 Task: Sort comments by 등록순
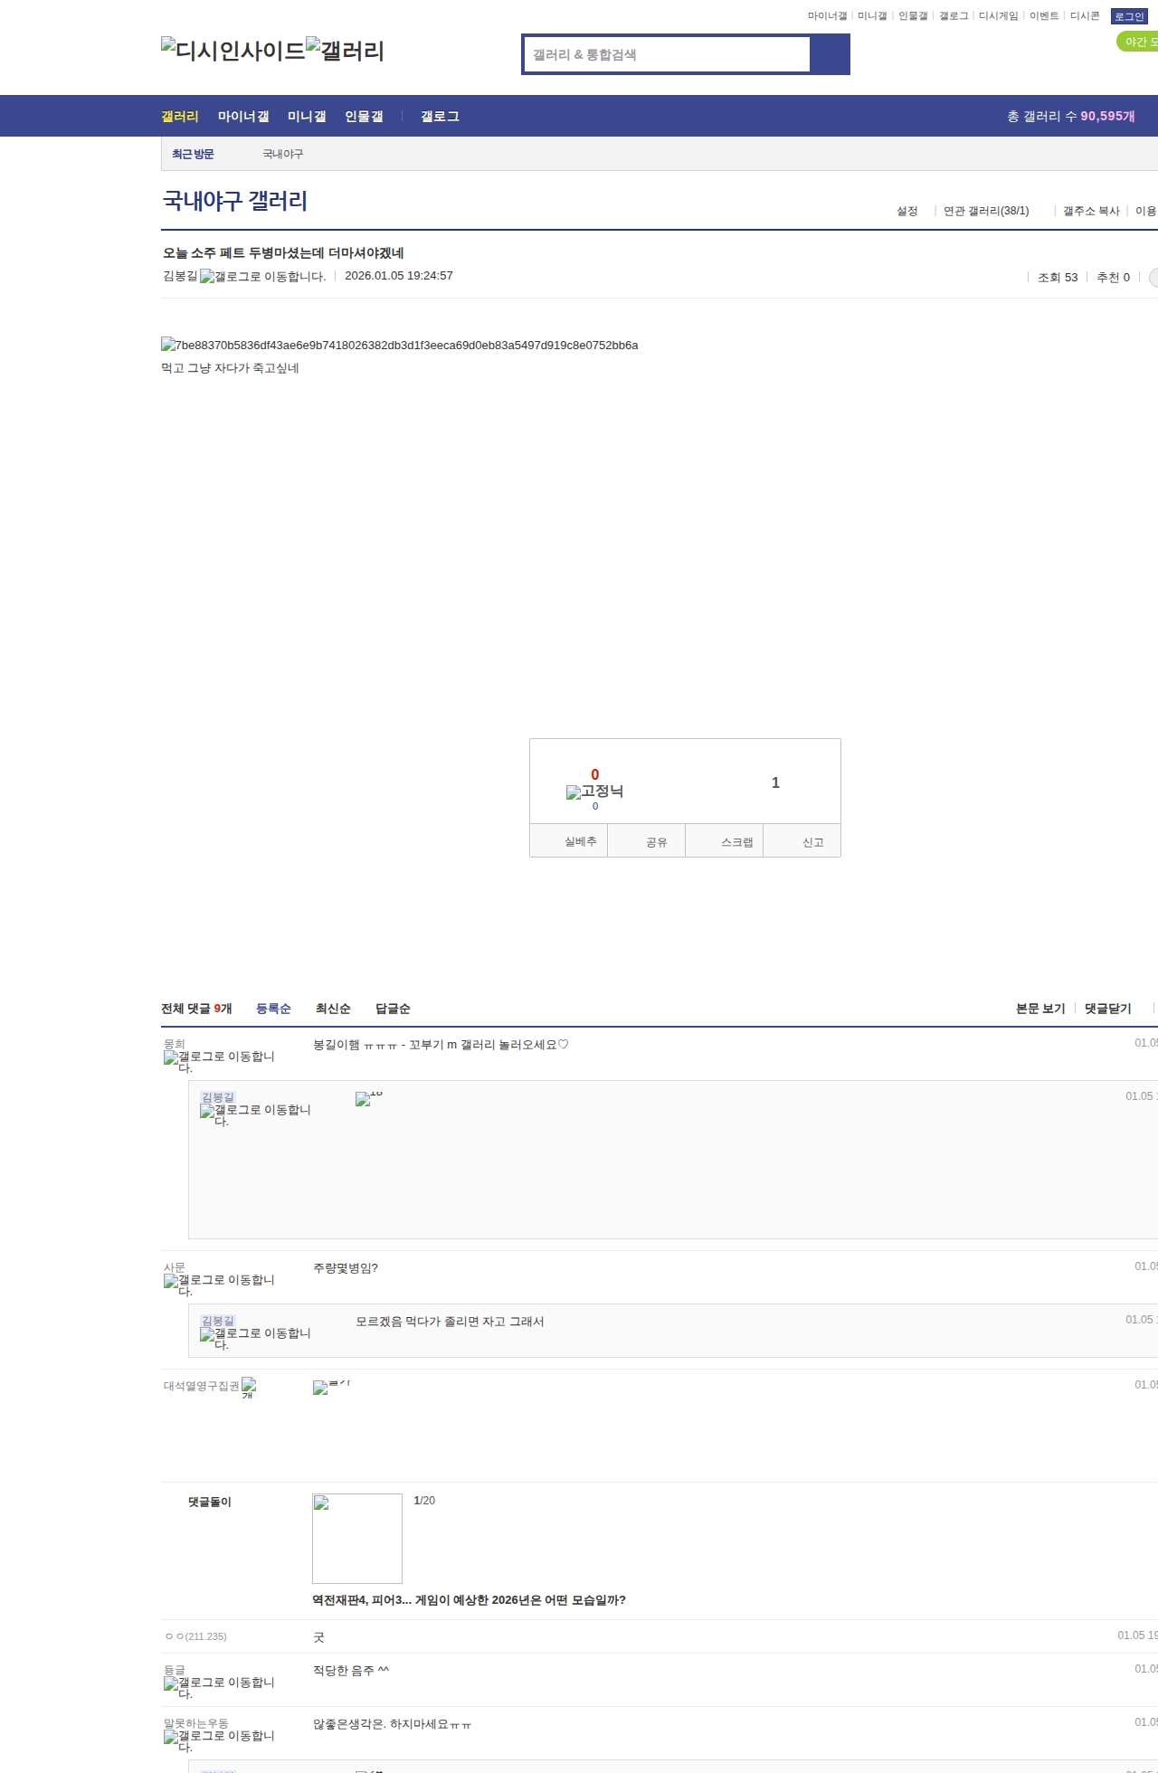coord(273,1009)
